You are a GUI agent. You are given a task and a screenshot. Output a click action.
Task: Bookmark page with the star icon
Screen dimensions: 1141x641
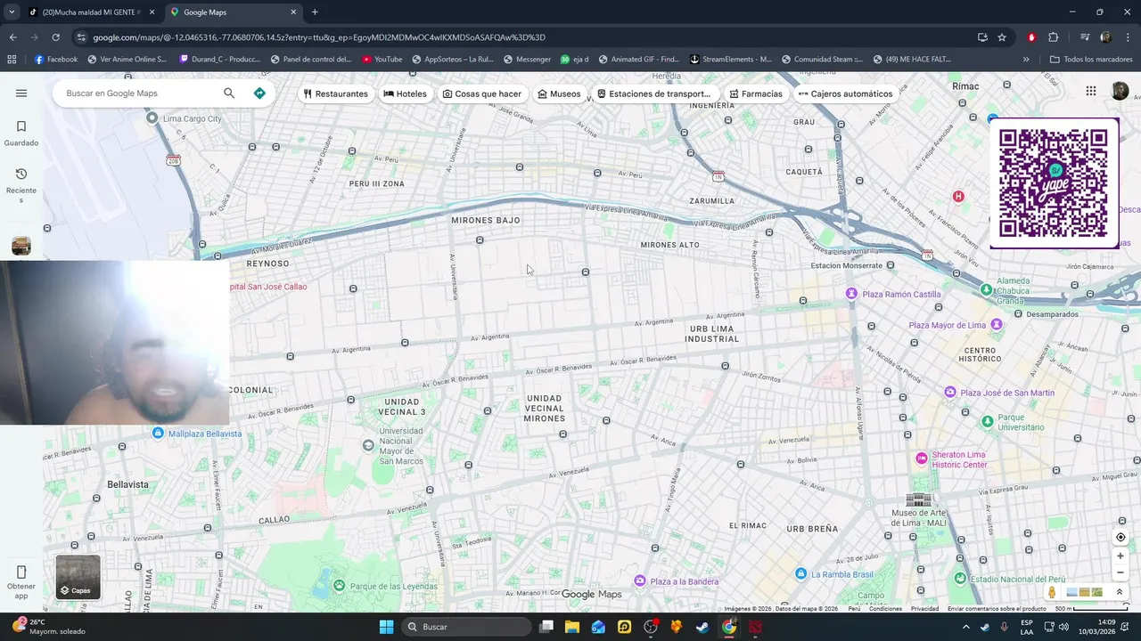1002,37
